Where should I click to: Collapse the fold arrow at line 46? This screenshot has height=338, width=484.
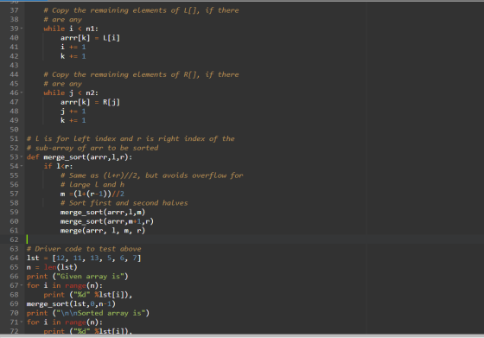[22, 92]
